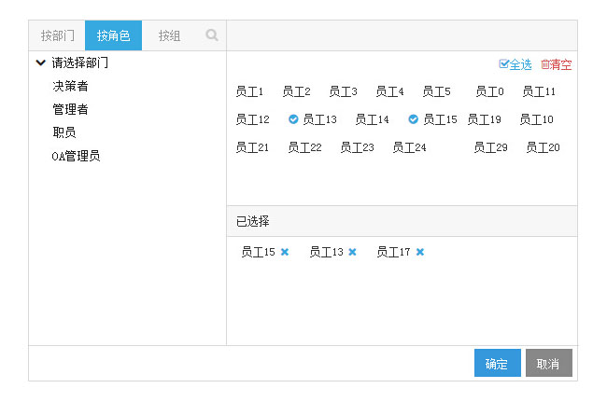Uncheck the checked 员工13 item

pos(293,119)
